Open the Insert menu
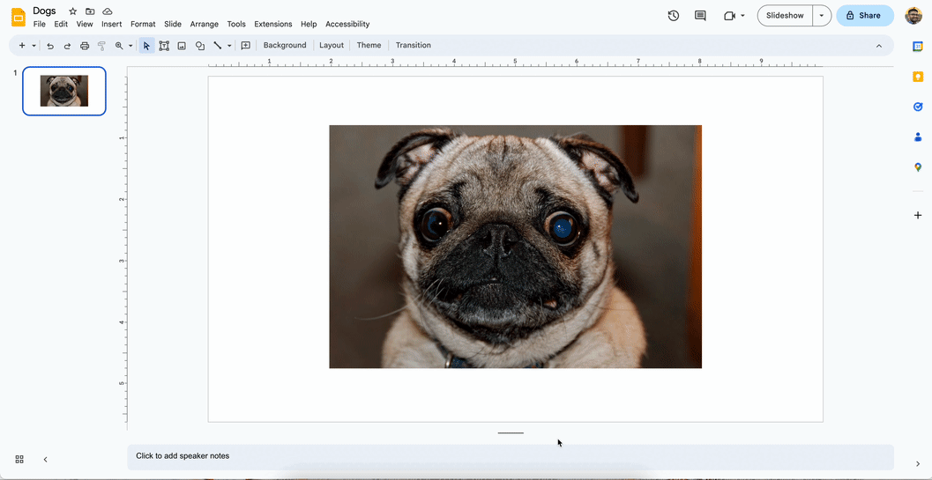 pos(112,25)
